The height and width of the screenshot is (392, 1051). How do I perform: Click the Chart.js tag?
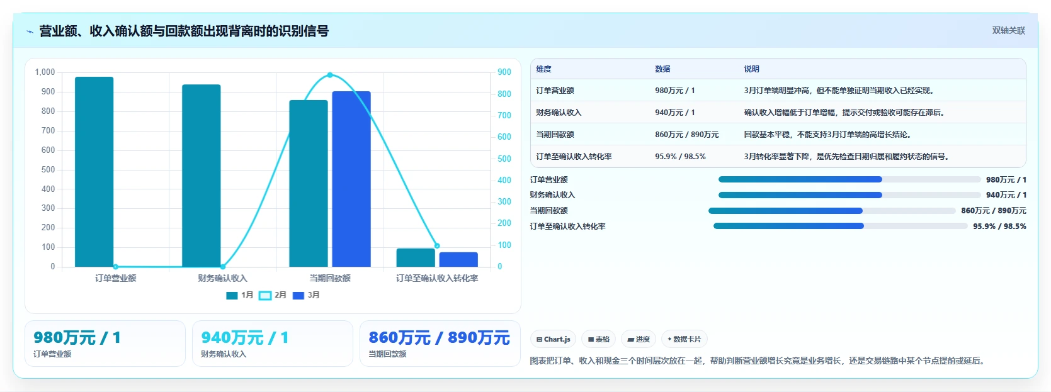553,339
